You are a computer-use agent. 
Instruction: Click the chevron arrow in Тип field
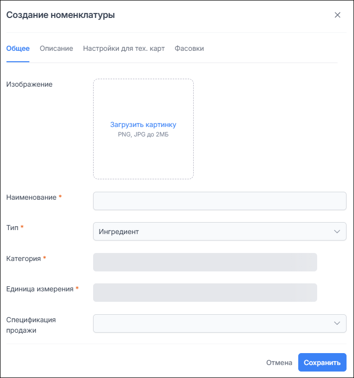(337, 232)
